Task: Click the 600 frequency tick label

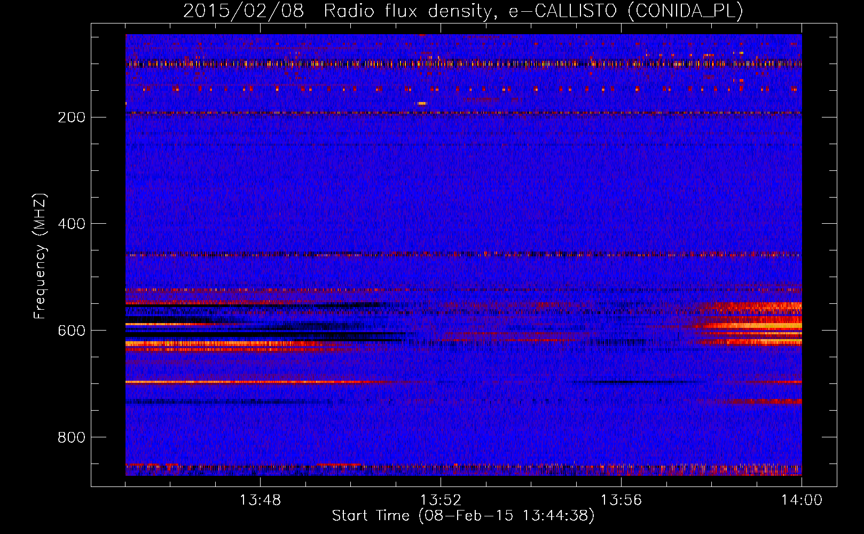Action: pyautogui.click(x=71, y=331)
